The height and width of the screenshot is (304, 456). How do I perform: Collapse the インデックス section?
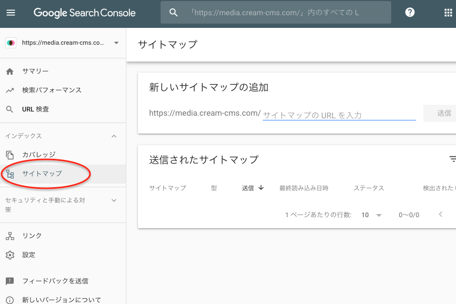coord(114,136)
